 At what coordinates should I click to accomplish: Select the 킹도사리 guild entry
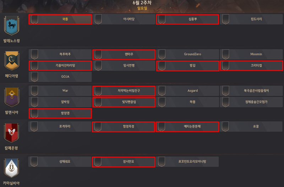click(251, 19)
